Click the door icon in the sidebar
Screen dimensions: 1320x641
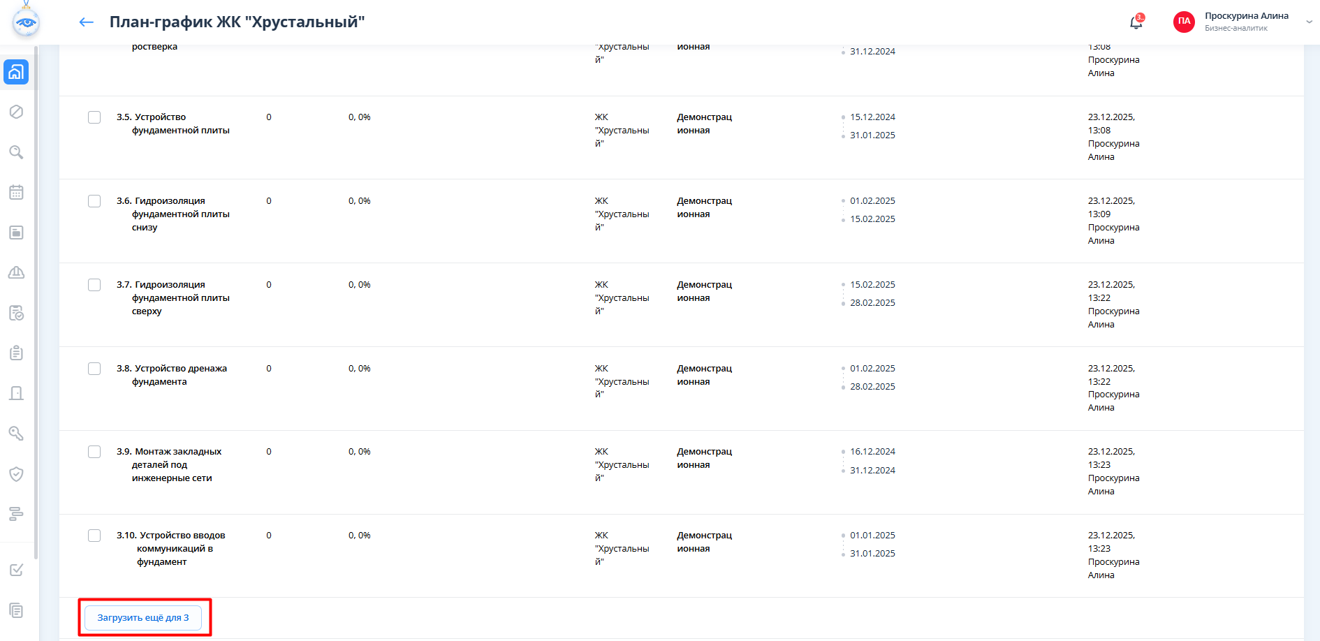[16, 393]
